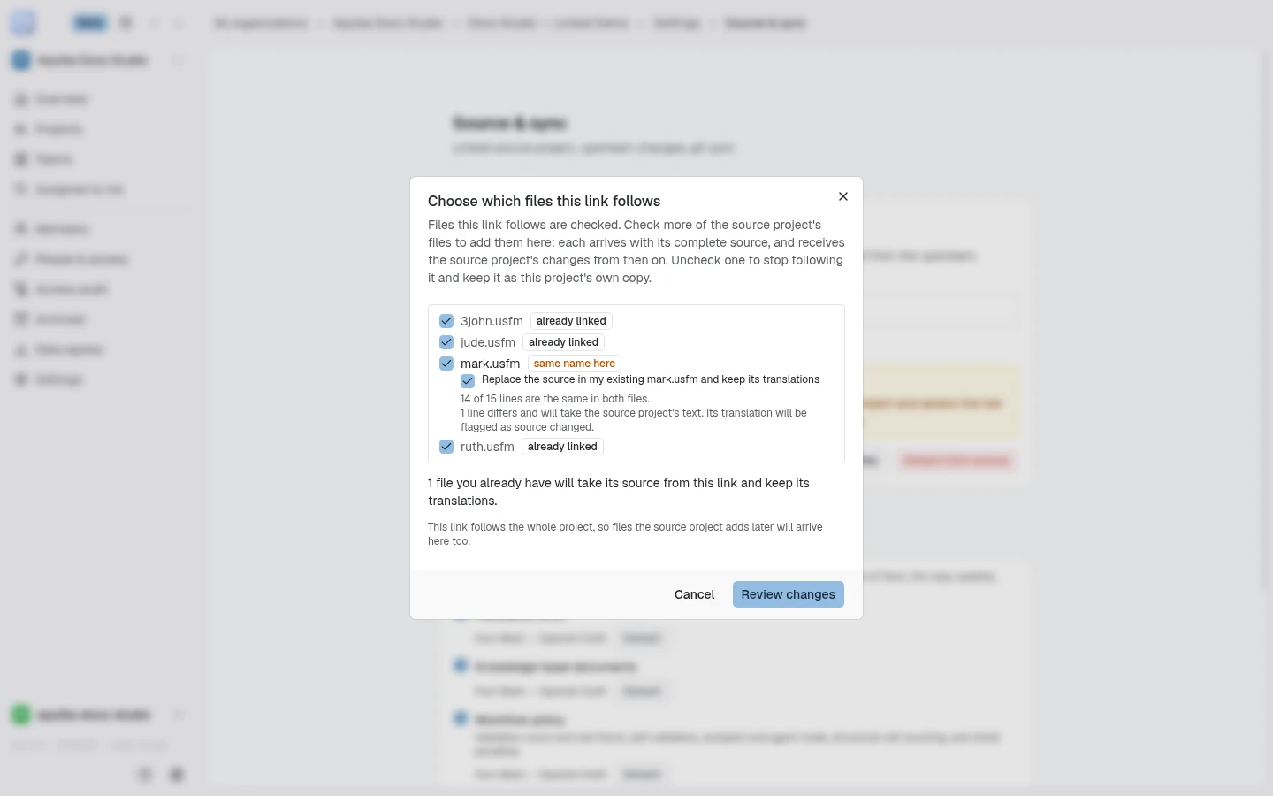Click the jude.usfm file name
The image size is (1273, 796).
coord(488,342)
